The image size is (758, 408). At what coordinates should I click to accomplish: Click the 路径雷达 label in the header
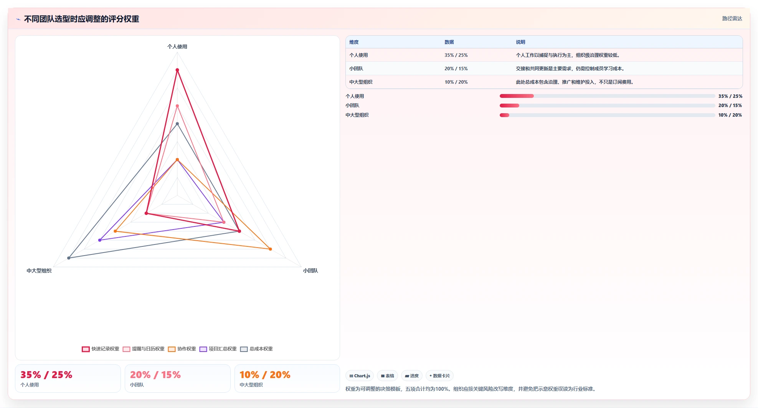click(x=732, y=18)
